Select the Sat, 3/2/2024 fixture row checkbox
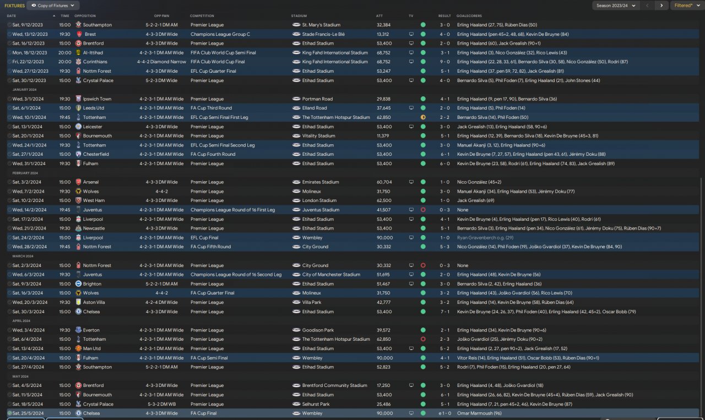This screenshot has width=705, height=420. [x=9, y=182]
